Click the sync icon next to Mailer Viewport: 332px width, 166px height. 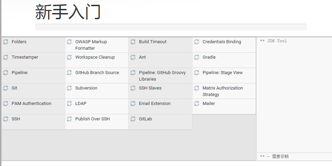[197, 104]
